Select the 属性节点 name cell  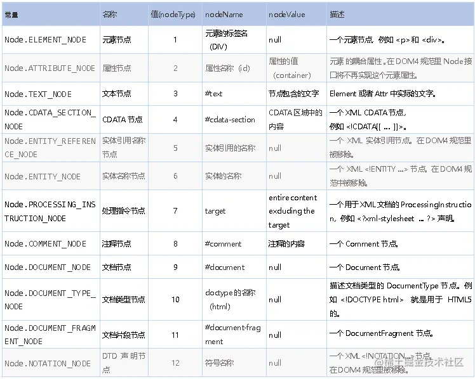click(x=124, y=68)
